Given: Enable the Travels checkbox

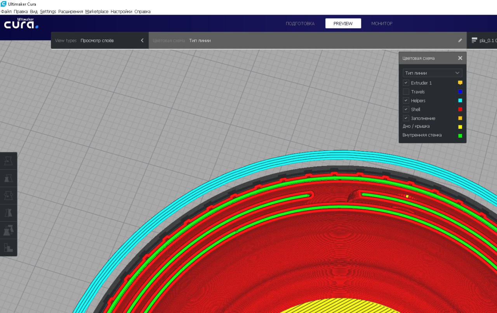Looking at the screenshot, I should pyautogui.click(x=406, y=92).
